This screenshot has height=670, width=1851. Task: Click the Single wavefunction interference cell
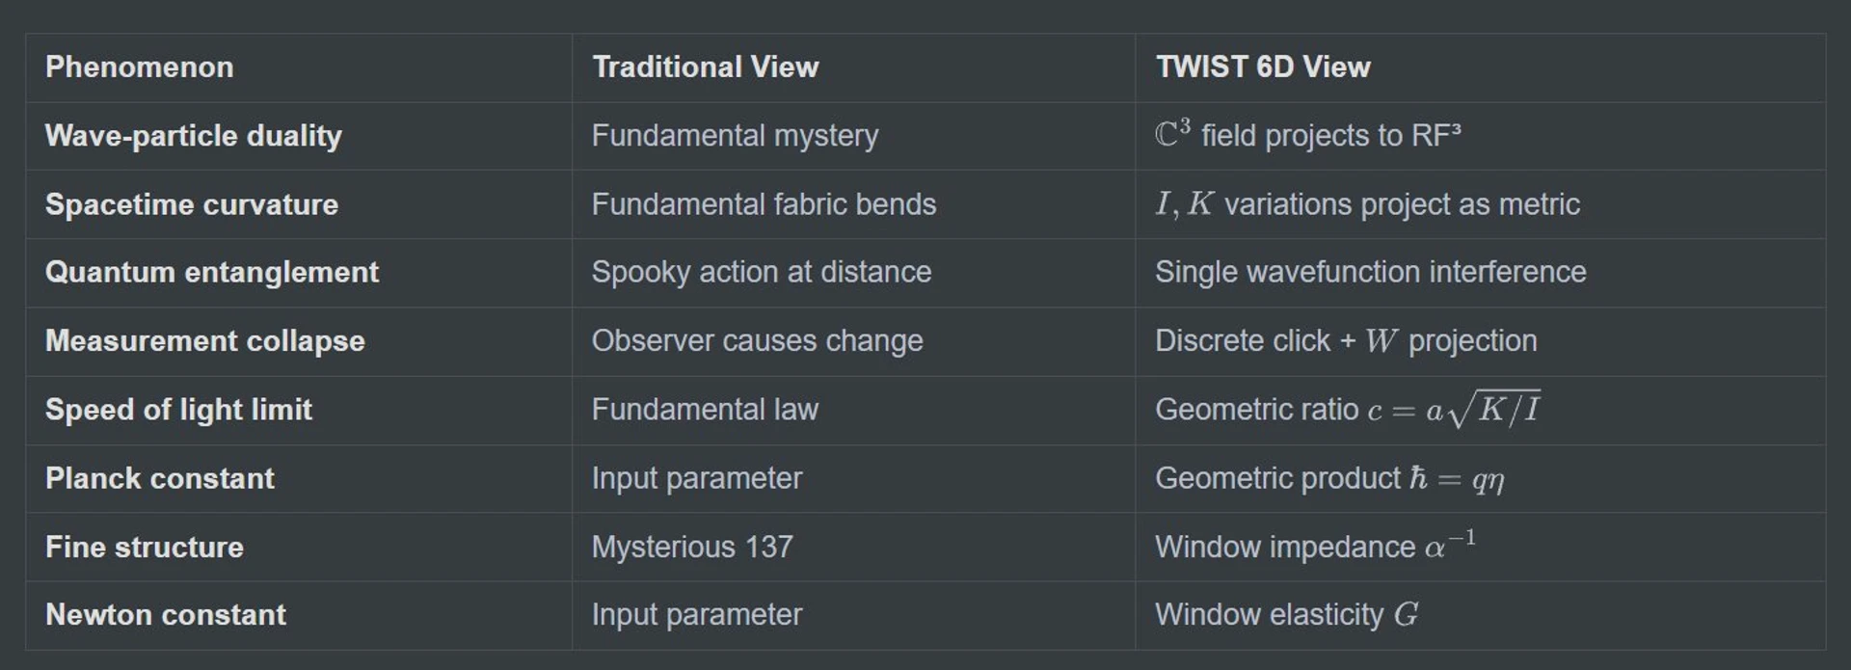1370,273
